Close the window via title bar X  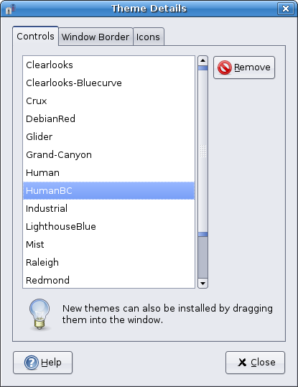[285, 9]
